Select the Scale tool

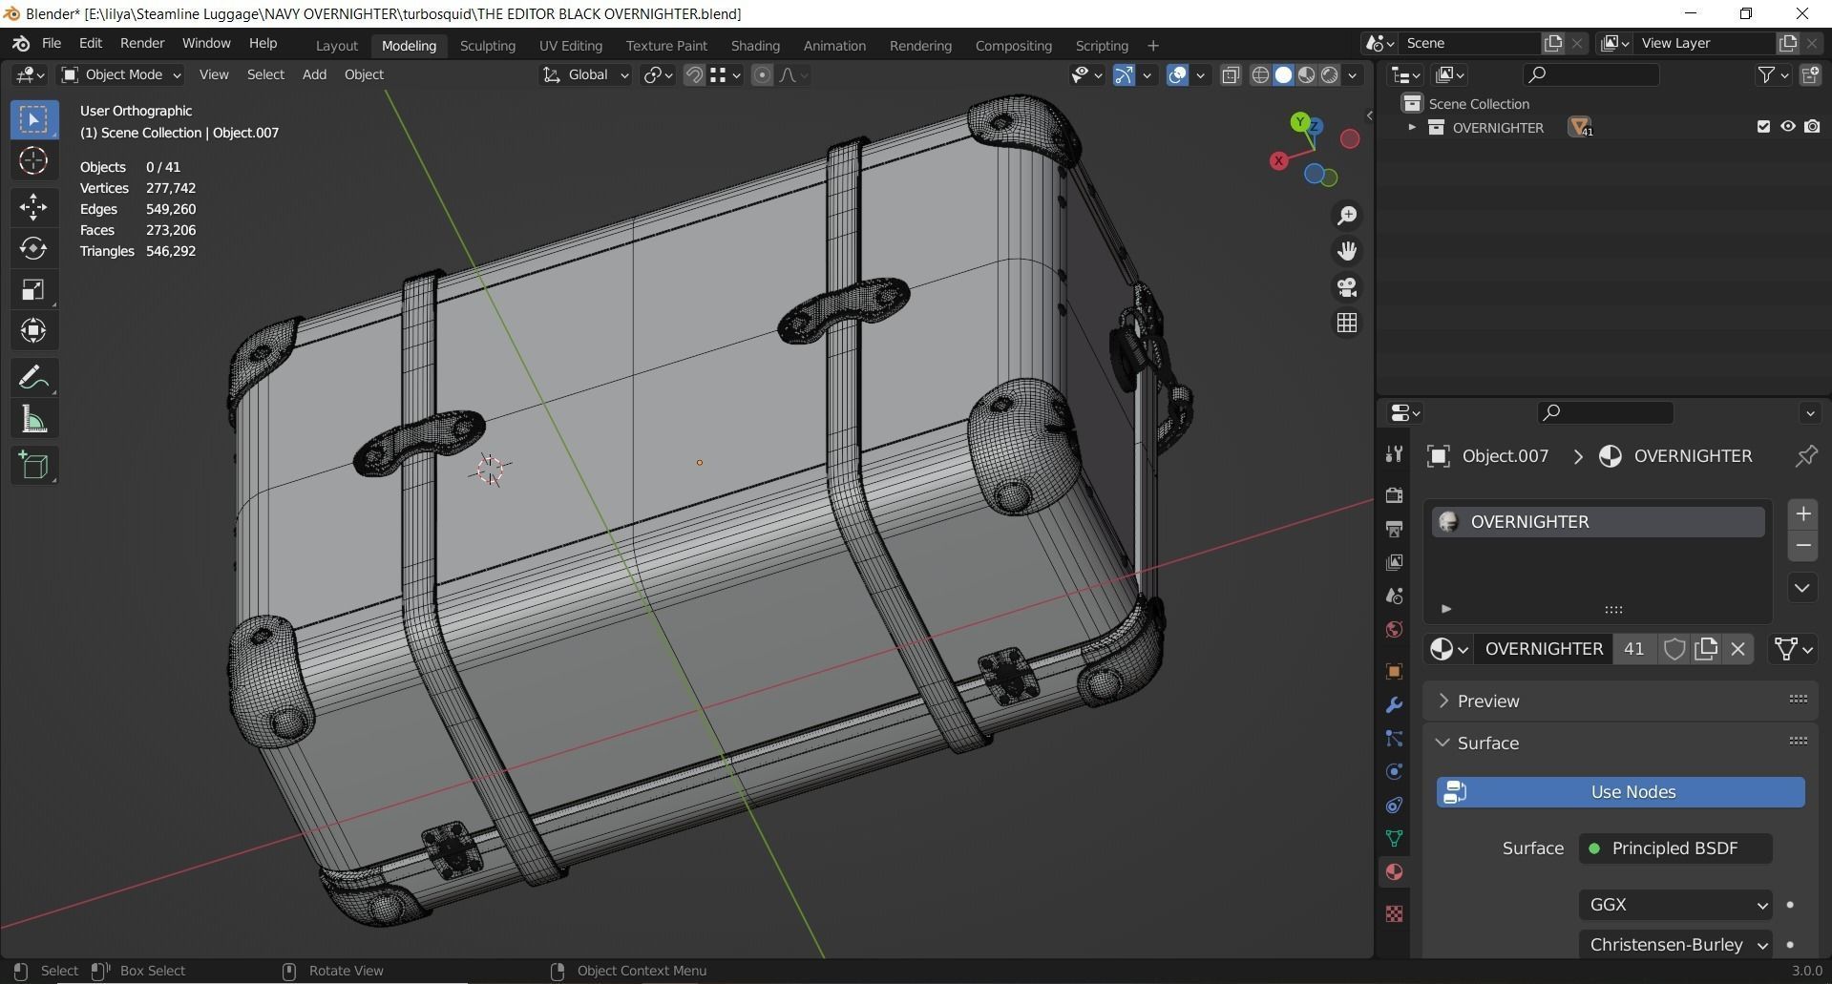(33, 289)
